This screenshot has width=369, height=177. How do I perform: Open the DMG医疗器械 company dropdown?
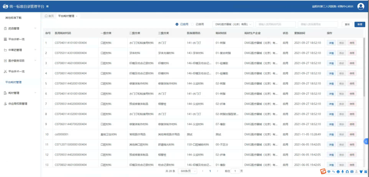tap(233, 24)
